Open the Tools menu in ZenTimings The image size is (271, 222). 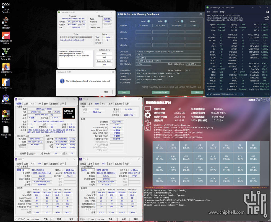[215, 12]
